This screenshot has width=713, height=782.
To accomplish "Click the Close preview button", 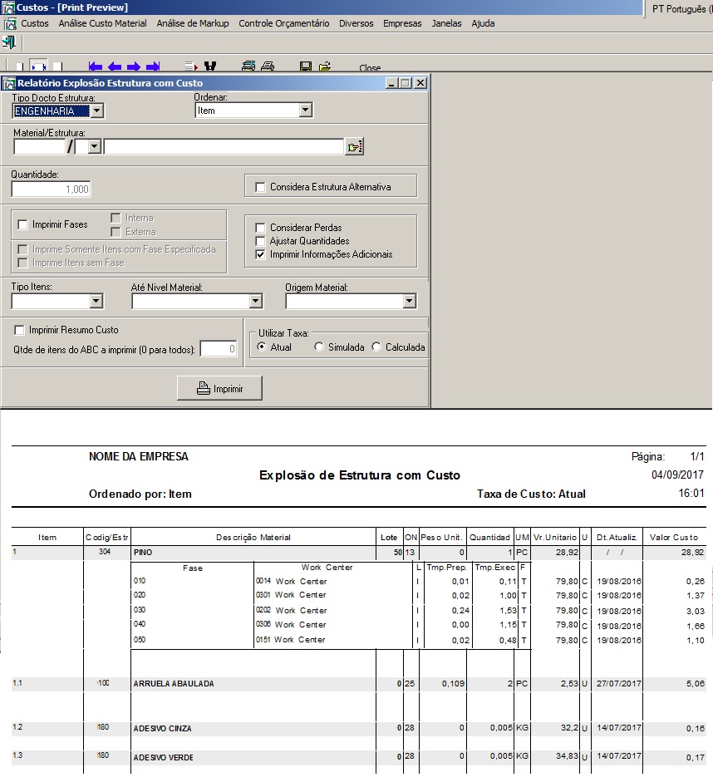I will tap(370, 68).
